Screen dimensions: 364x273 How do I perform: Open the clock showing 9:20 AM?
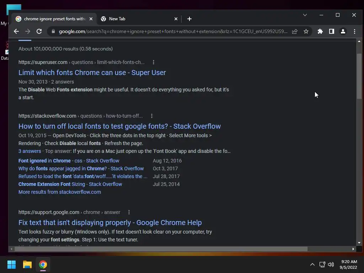coord(348,264)
